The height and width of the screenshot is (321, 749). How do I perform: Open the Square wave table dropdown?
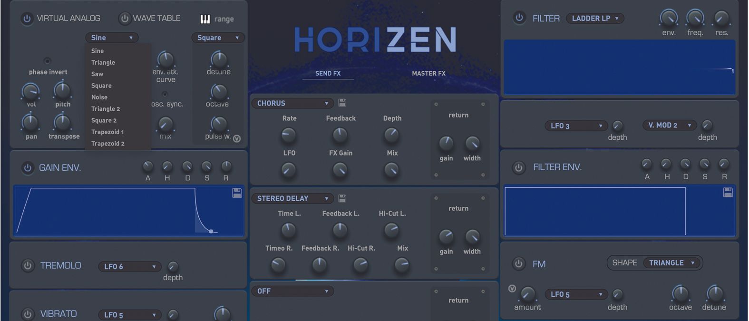[218, 38]
